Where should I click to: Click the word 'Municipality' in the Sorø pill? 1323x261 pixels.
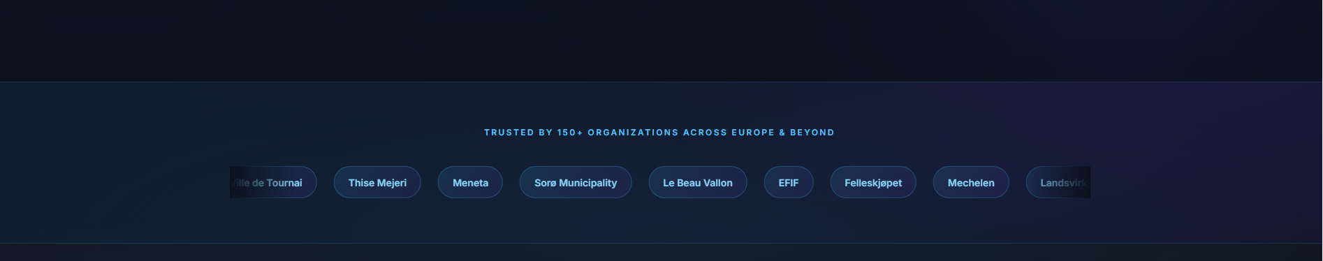588,183
